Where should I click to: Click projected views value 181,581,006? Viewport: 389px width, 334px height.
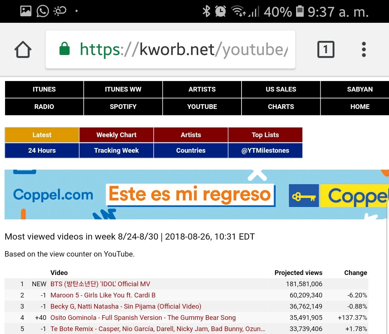coord(304,284)
